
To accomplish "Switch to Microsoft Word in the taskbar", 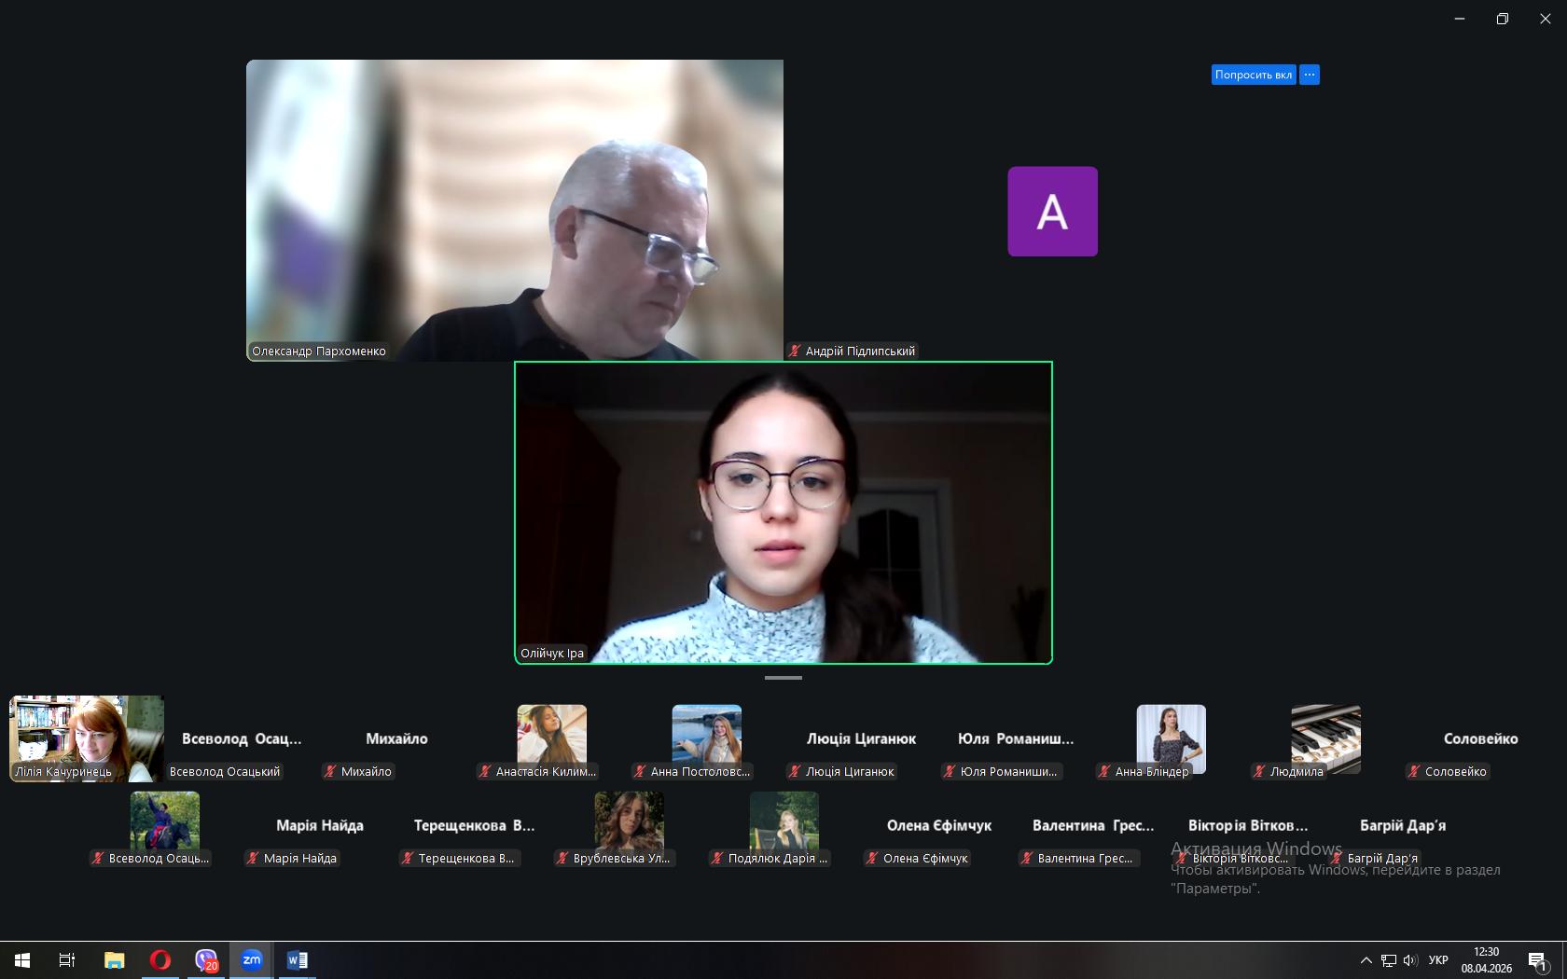I will coord(298,959).
